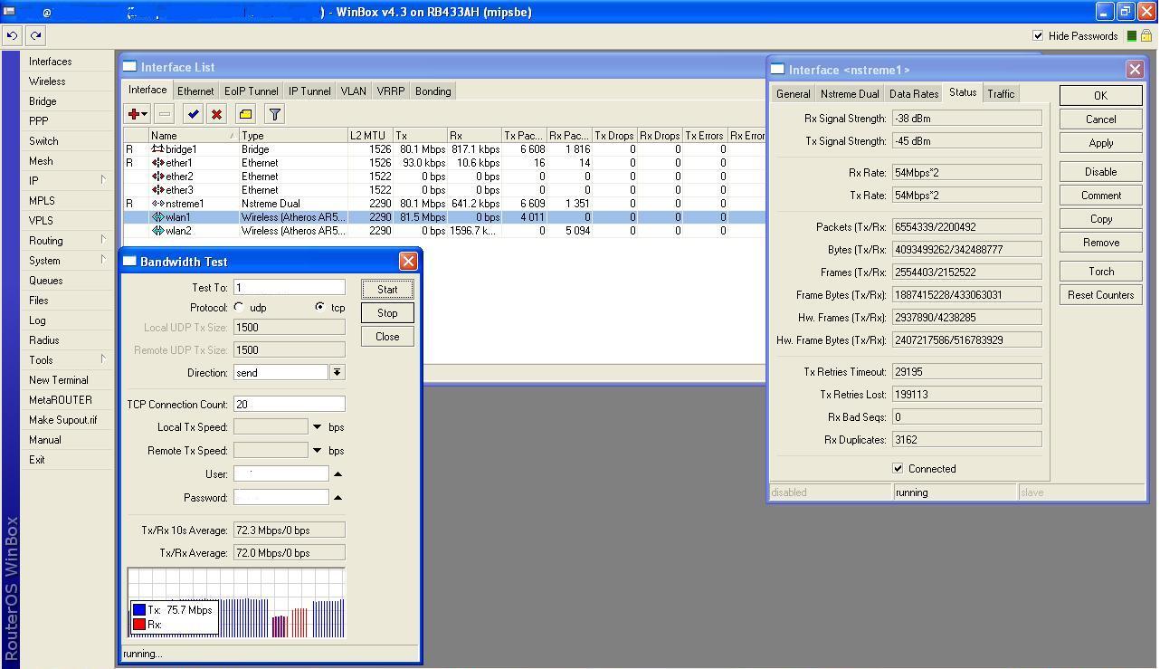Click the Password input field

click(x=281, y=498)
